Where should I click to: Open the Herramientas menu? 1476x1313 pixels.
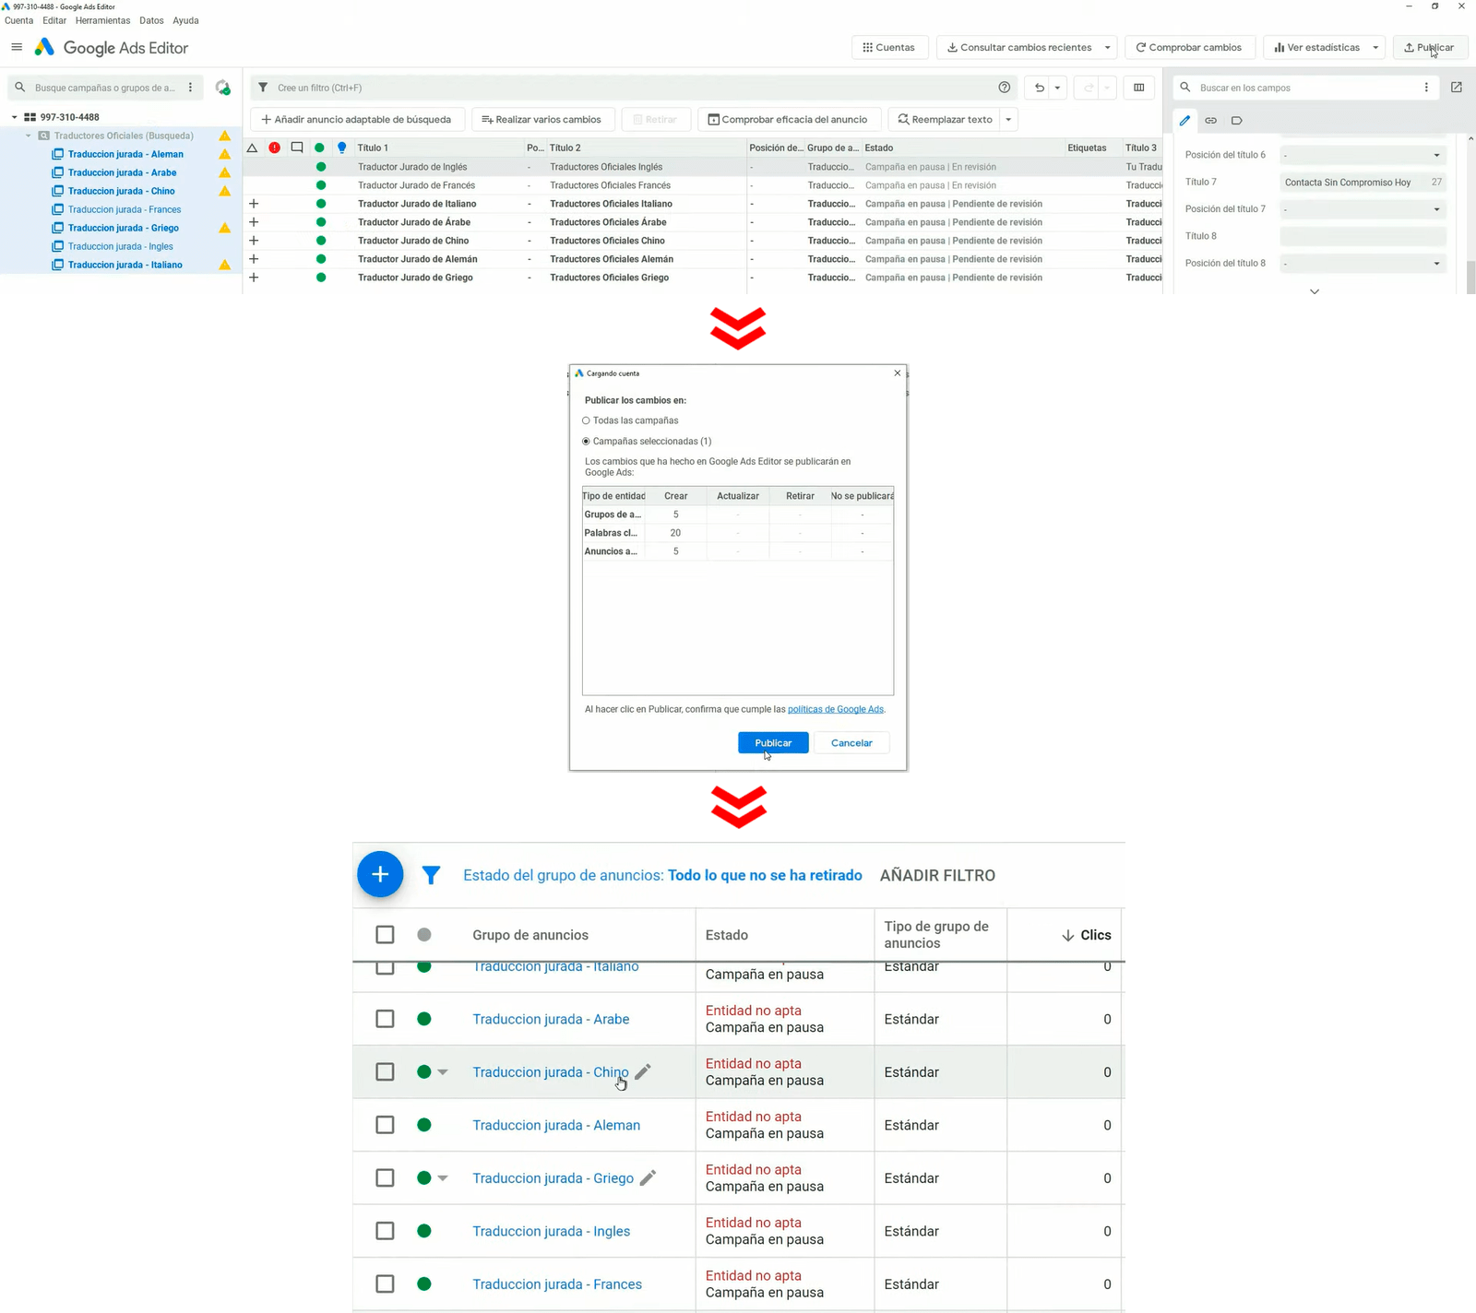(102, 20)
